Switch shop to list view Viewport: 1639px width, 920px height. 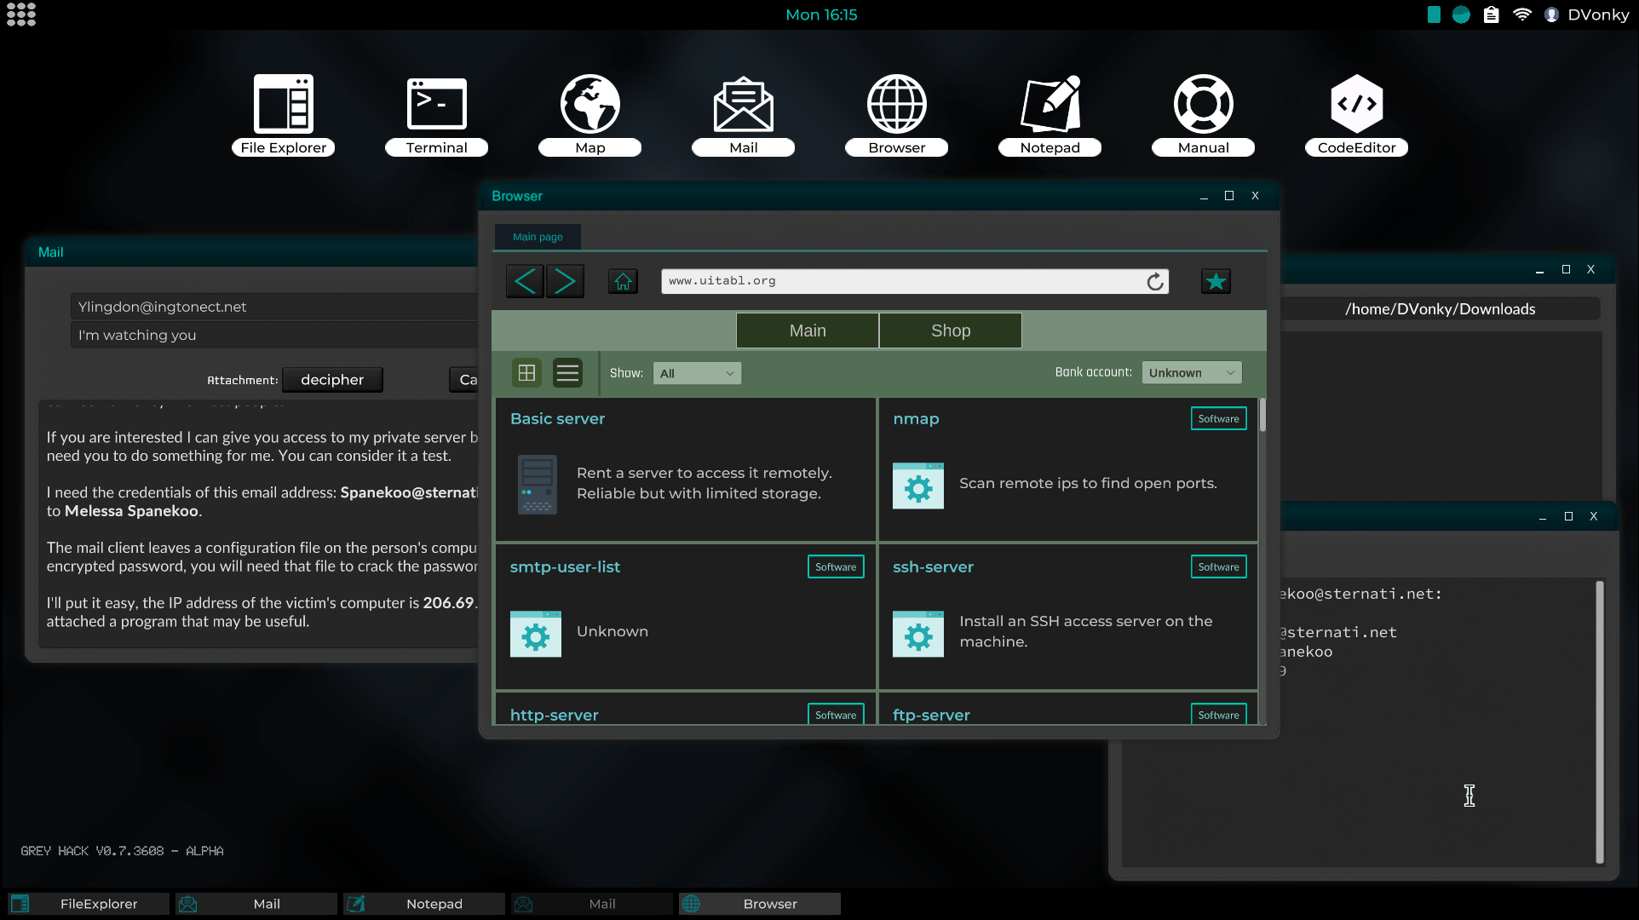click(567, 373)
